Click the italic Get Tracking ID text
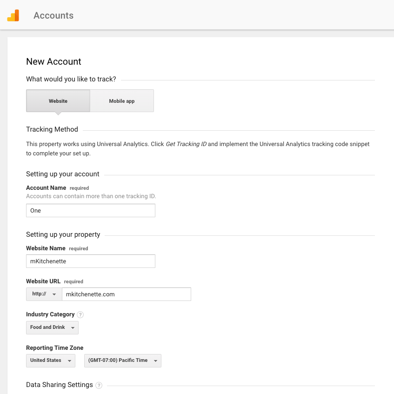This screenshot has width=394, height=394. pyautogui.click(x=186, y=144)
